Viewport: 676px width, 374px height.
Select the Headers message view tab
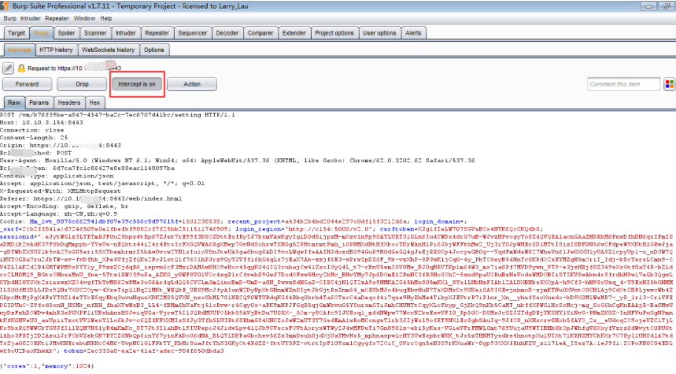(x=69, y=102)
